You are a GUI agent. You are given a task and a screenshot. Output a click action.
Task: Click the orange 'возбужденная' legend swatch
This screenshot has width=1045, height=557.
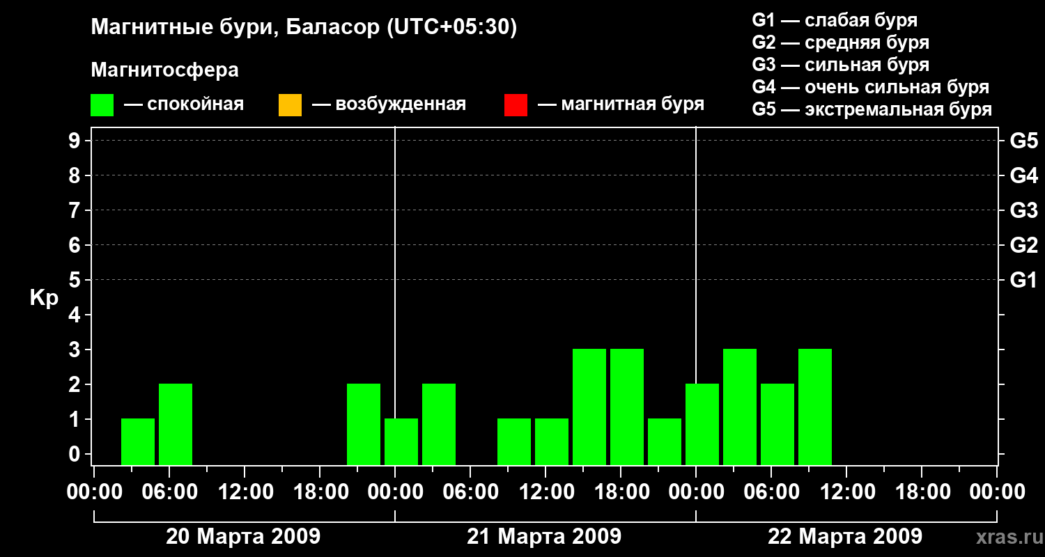290,105
